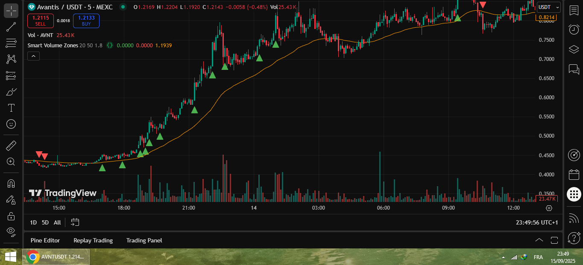View Smart Volume Zones source code
Image resolution: width=583 pixels, height=265 pixels.
(x=110, y=45)
